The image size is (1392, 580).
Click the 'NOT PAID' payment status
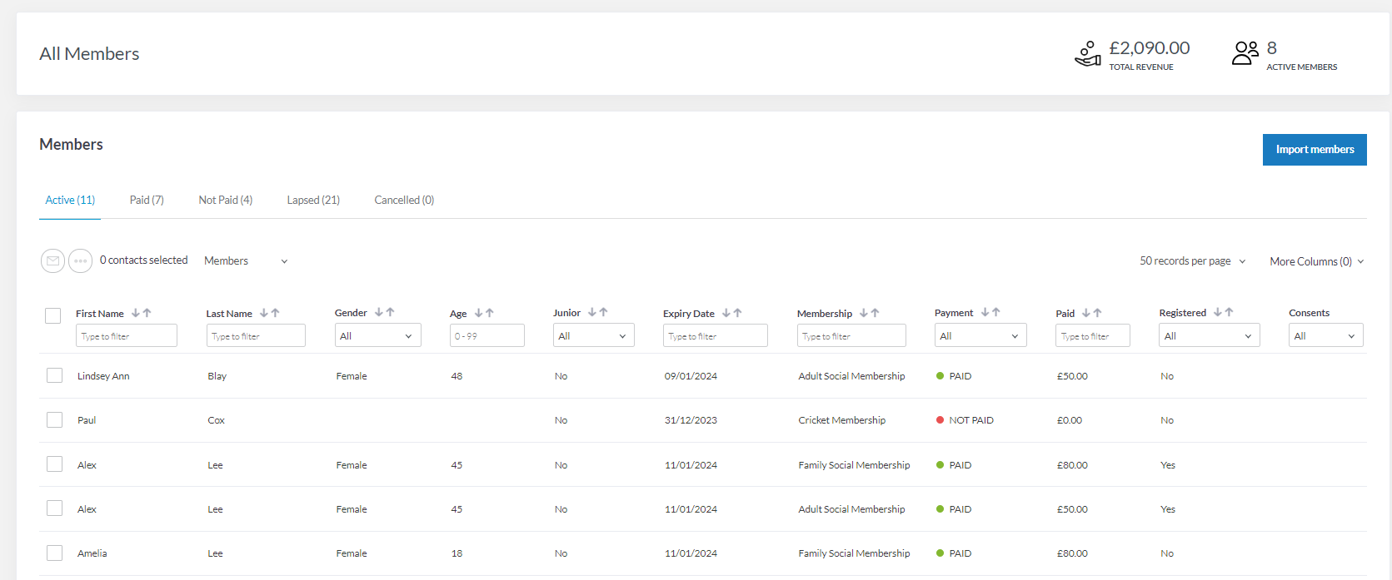(x=971, y=420)
